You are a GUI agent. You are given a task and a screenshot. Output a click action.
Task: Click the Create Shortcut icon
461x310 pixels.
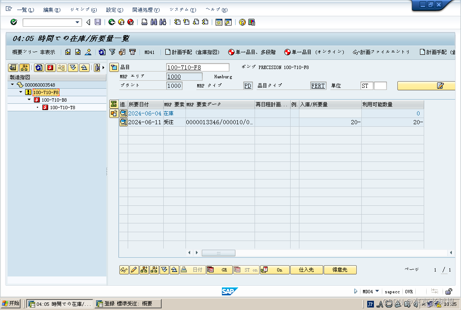228,22
